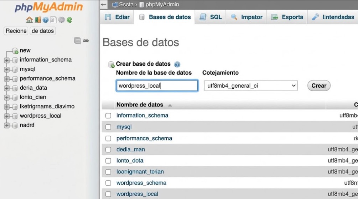The width and height of the screenshot is (358, 199).
Task: Expand the deria_data tree node
Action: click(7, 88)
